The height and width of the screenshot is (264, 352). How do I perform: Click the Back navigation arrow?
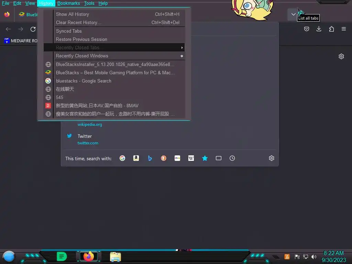click(8, 29)
